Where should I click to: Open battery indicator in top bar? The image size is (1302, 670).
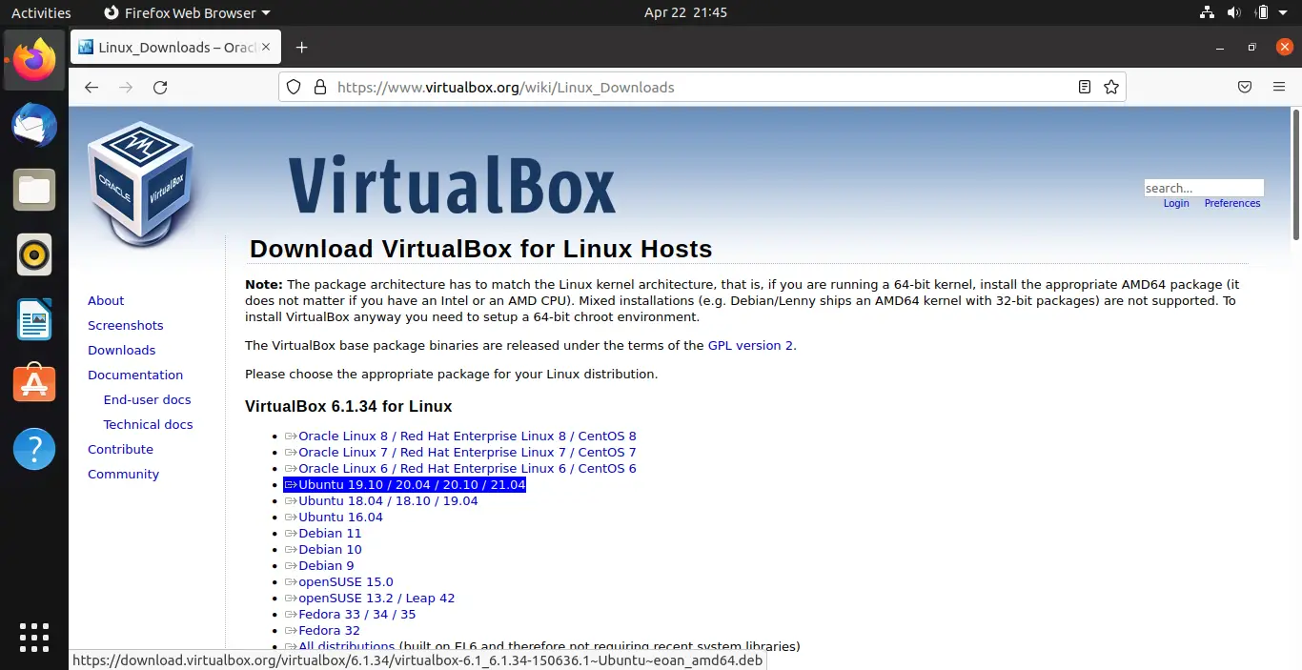tap(1262, 12)
